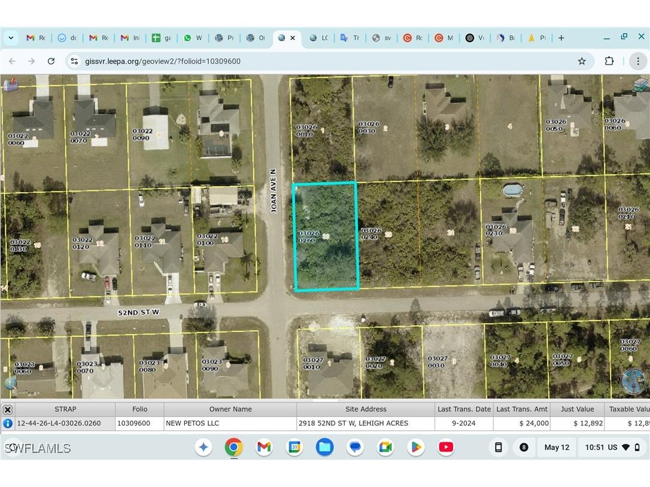Close the parcel results panel with the X
The height and width of the screenshot is (487, 650).
(x=8, y=409)
